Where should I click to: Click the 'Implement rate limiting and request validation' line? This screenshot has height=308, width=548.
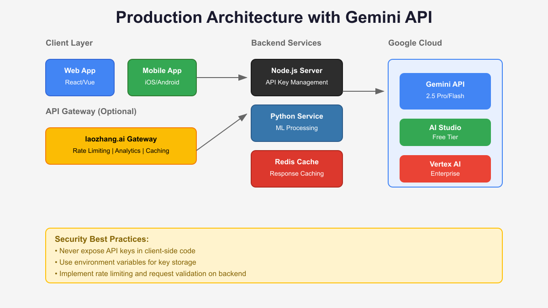(x=150, y=274)
